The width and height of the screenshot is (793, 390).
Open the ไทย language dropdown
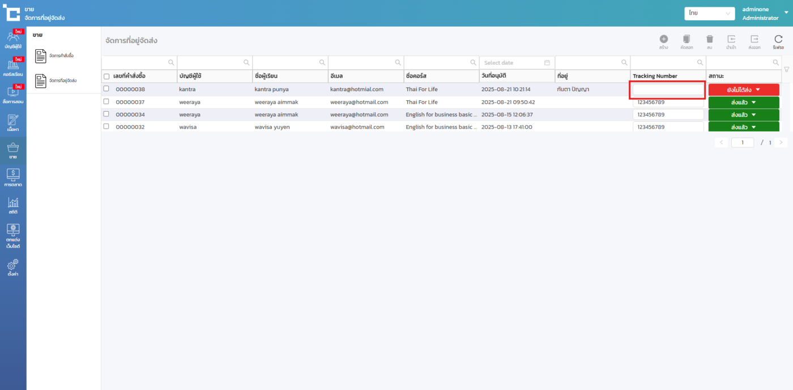[x=709, y=13]
